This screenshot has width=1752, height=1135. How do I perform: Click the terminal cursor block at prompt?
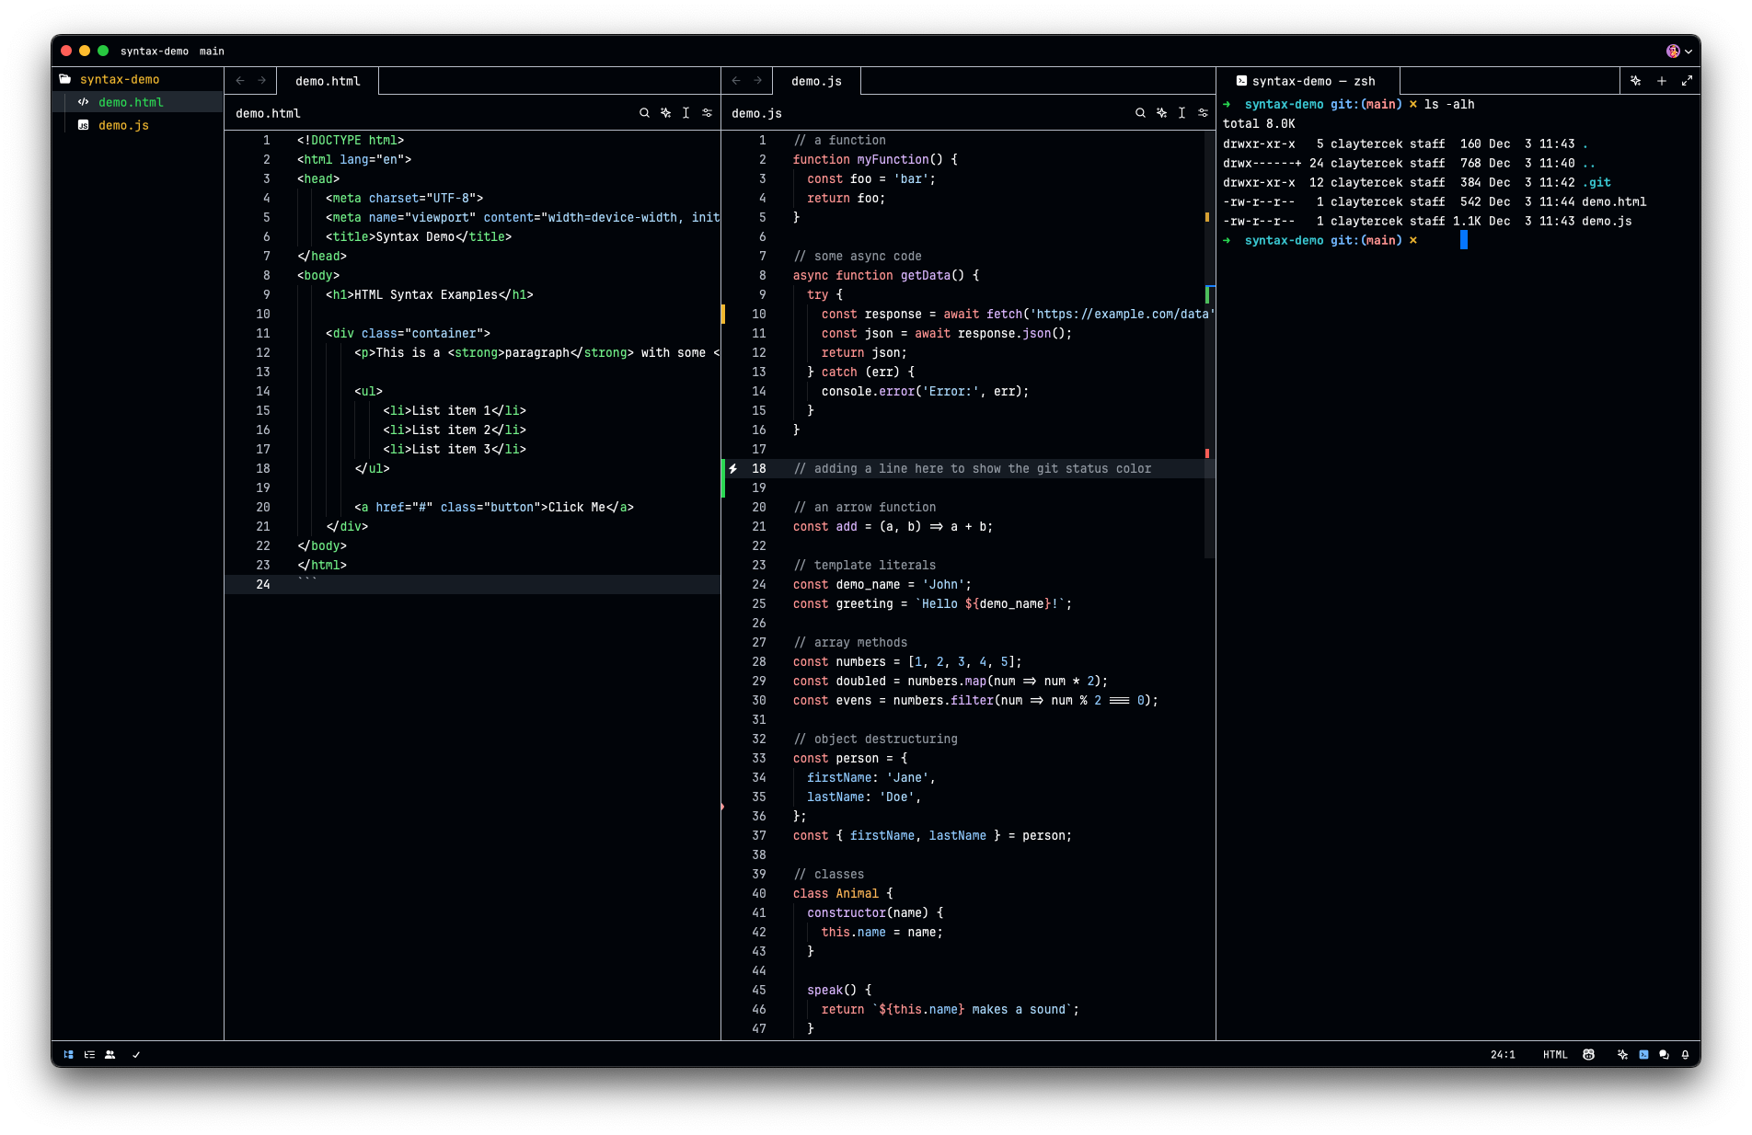[1464, 240]
